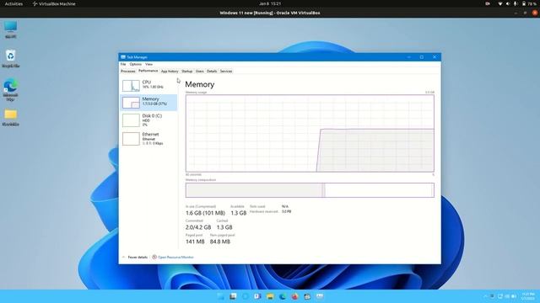Viewport: 540px width, 303px height.
Task: Switch to the Startup tab
Action: [x=187, y=71]
